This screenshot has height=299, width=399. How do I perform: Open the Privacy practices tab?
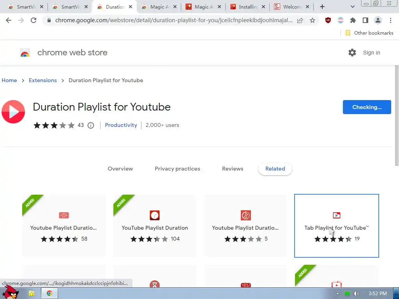(177, 169)
